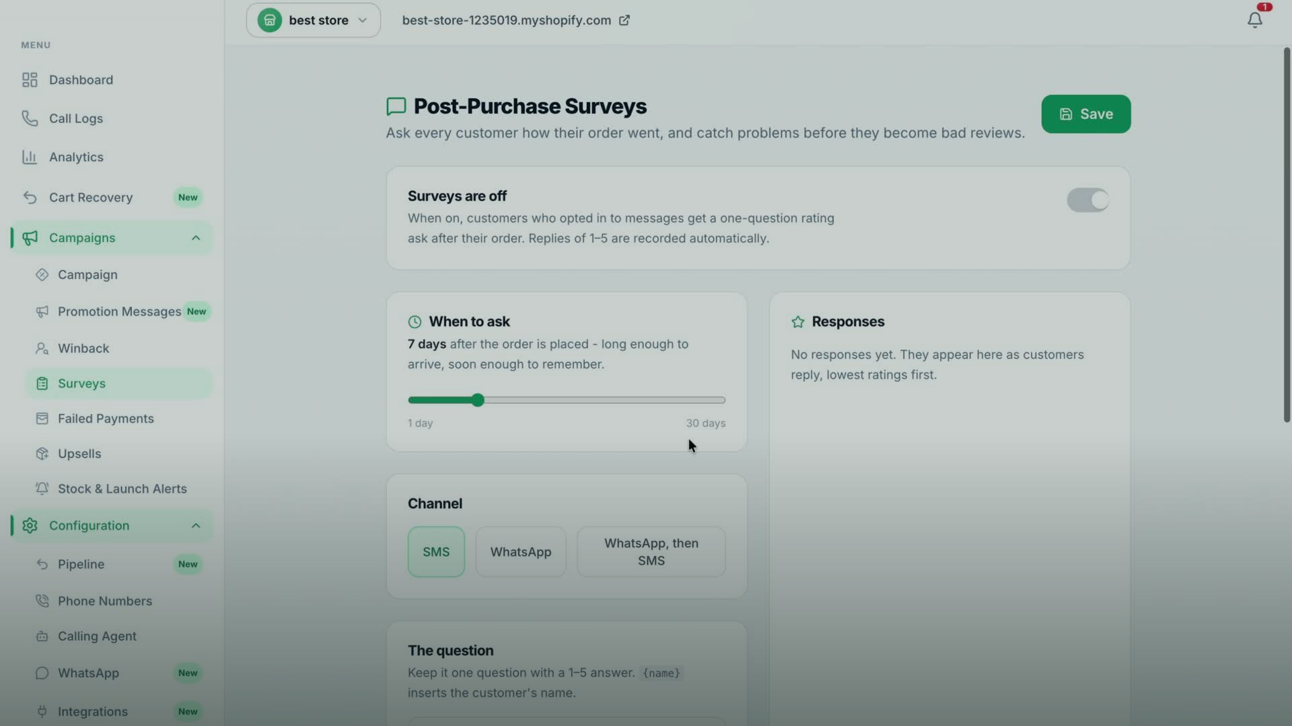Click the Call Logs phone icon
Image resolution: width=1292 pixels, height=726 pixels.
30,118
